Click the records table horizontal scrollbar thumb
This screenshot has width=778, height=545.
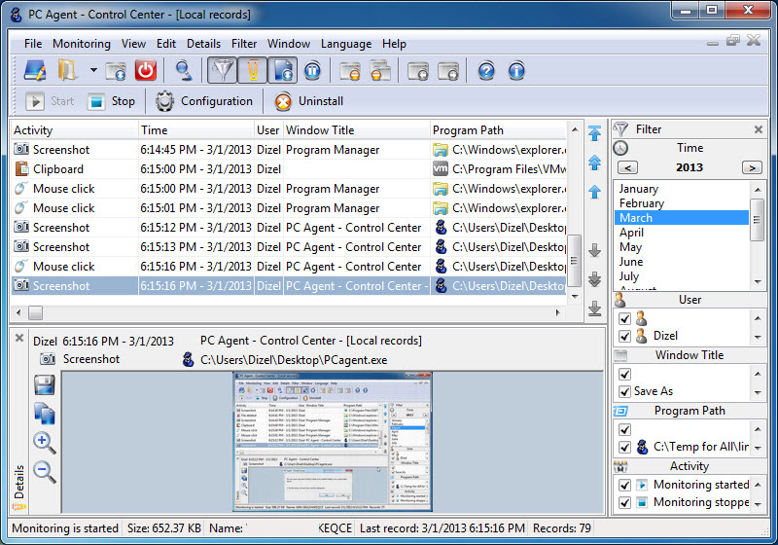35,312
